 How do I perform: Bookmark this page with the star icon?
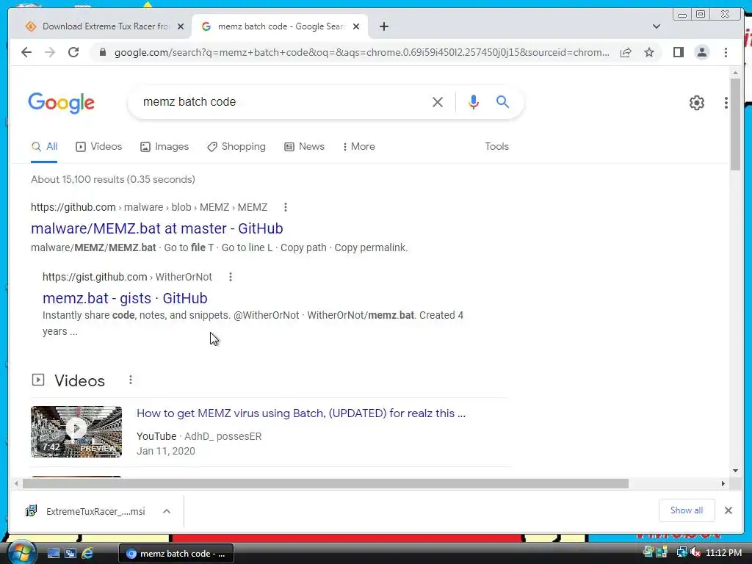649,52
